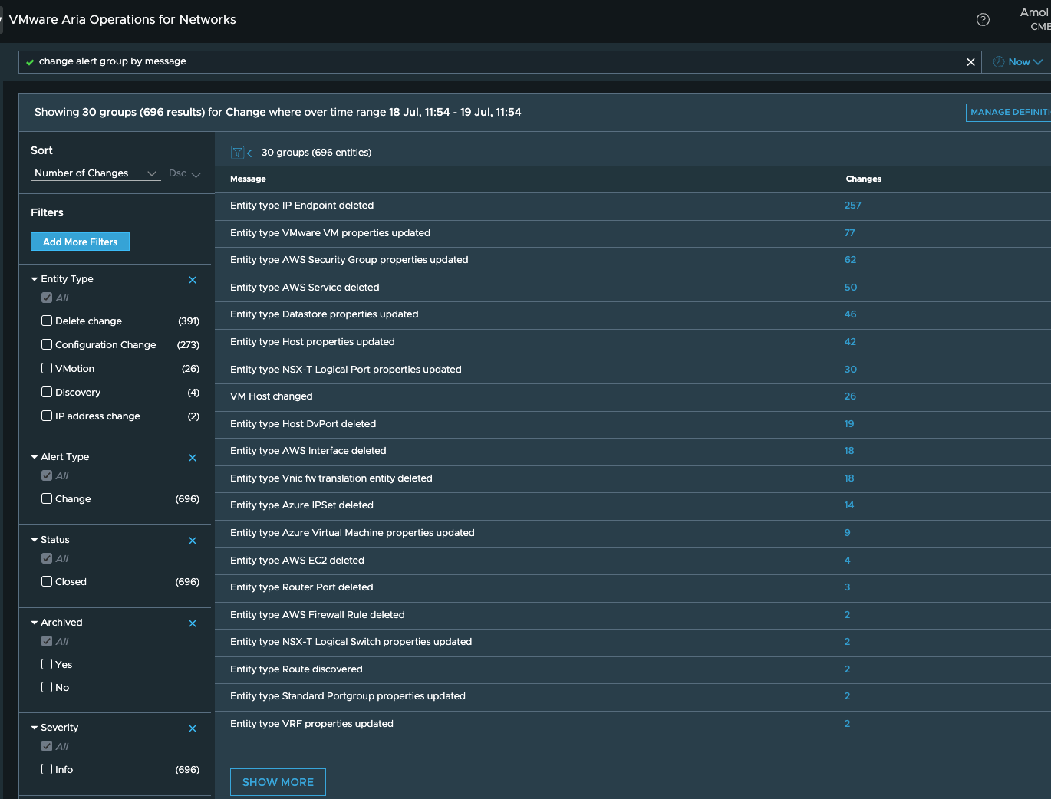Check the IP address change filter
The width and height of the screenshot is (1051, 799).
(x=47, y=416)
